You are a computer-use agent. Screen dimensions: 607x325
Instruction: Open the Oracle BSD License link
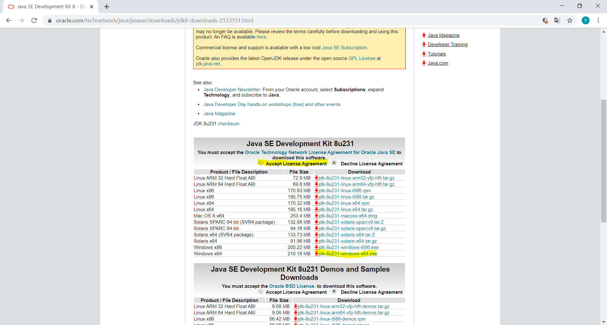point(292,286)
